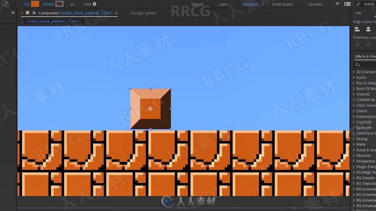Switch to the Libraries workspace
The width and height of the screenshot is (376, 211).
point(315,4)
